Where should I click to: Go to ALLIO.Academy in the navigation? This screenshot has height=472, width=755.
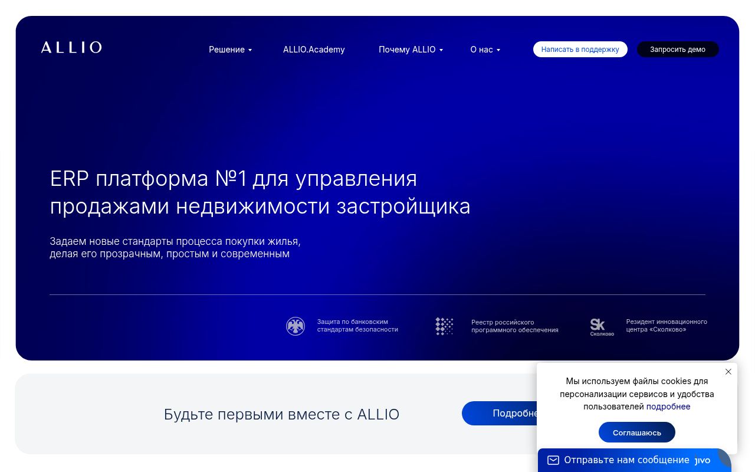click(x=314, y=50)
